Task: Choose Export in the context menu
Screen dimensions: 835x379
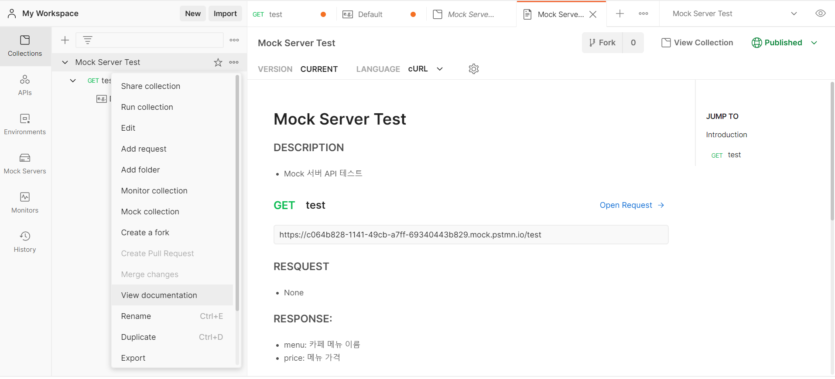Action: click(x=172, y=358)
